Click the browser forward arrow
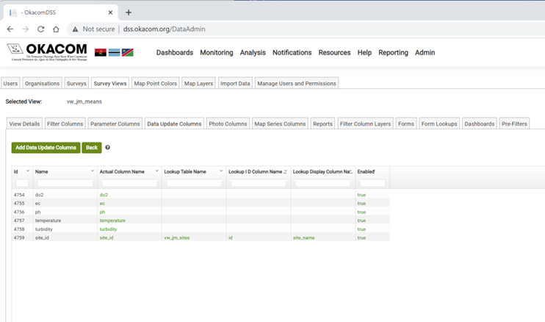The image size is (545, 322). 26,29
